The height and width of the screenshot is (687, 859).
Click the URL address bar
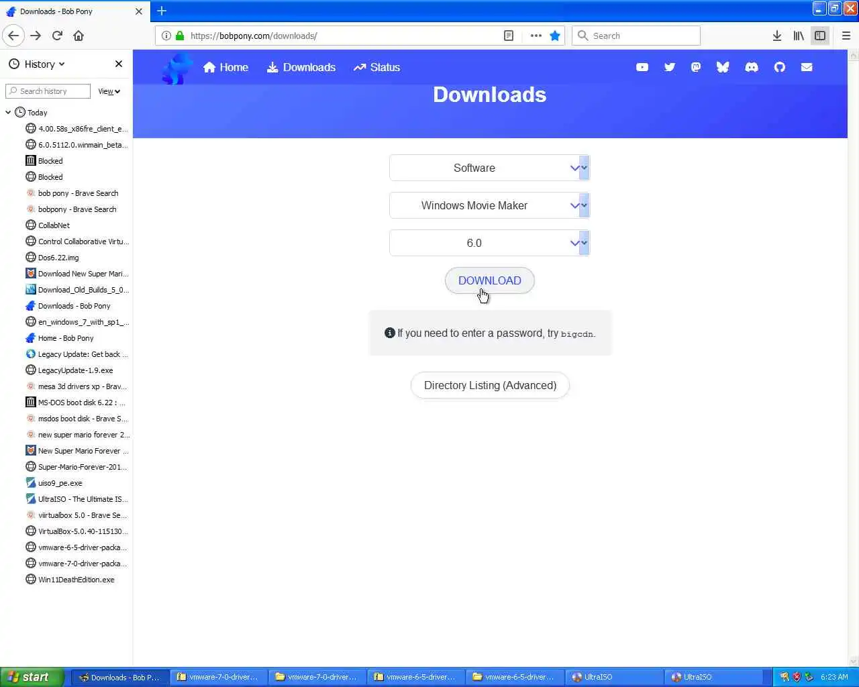tap(342, 36)
